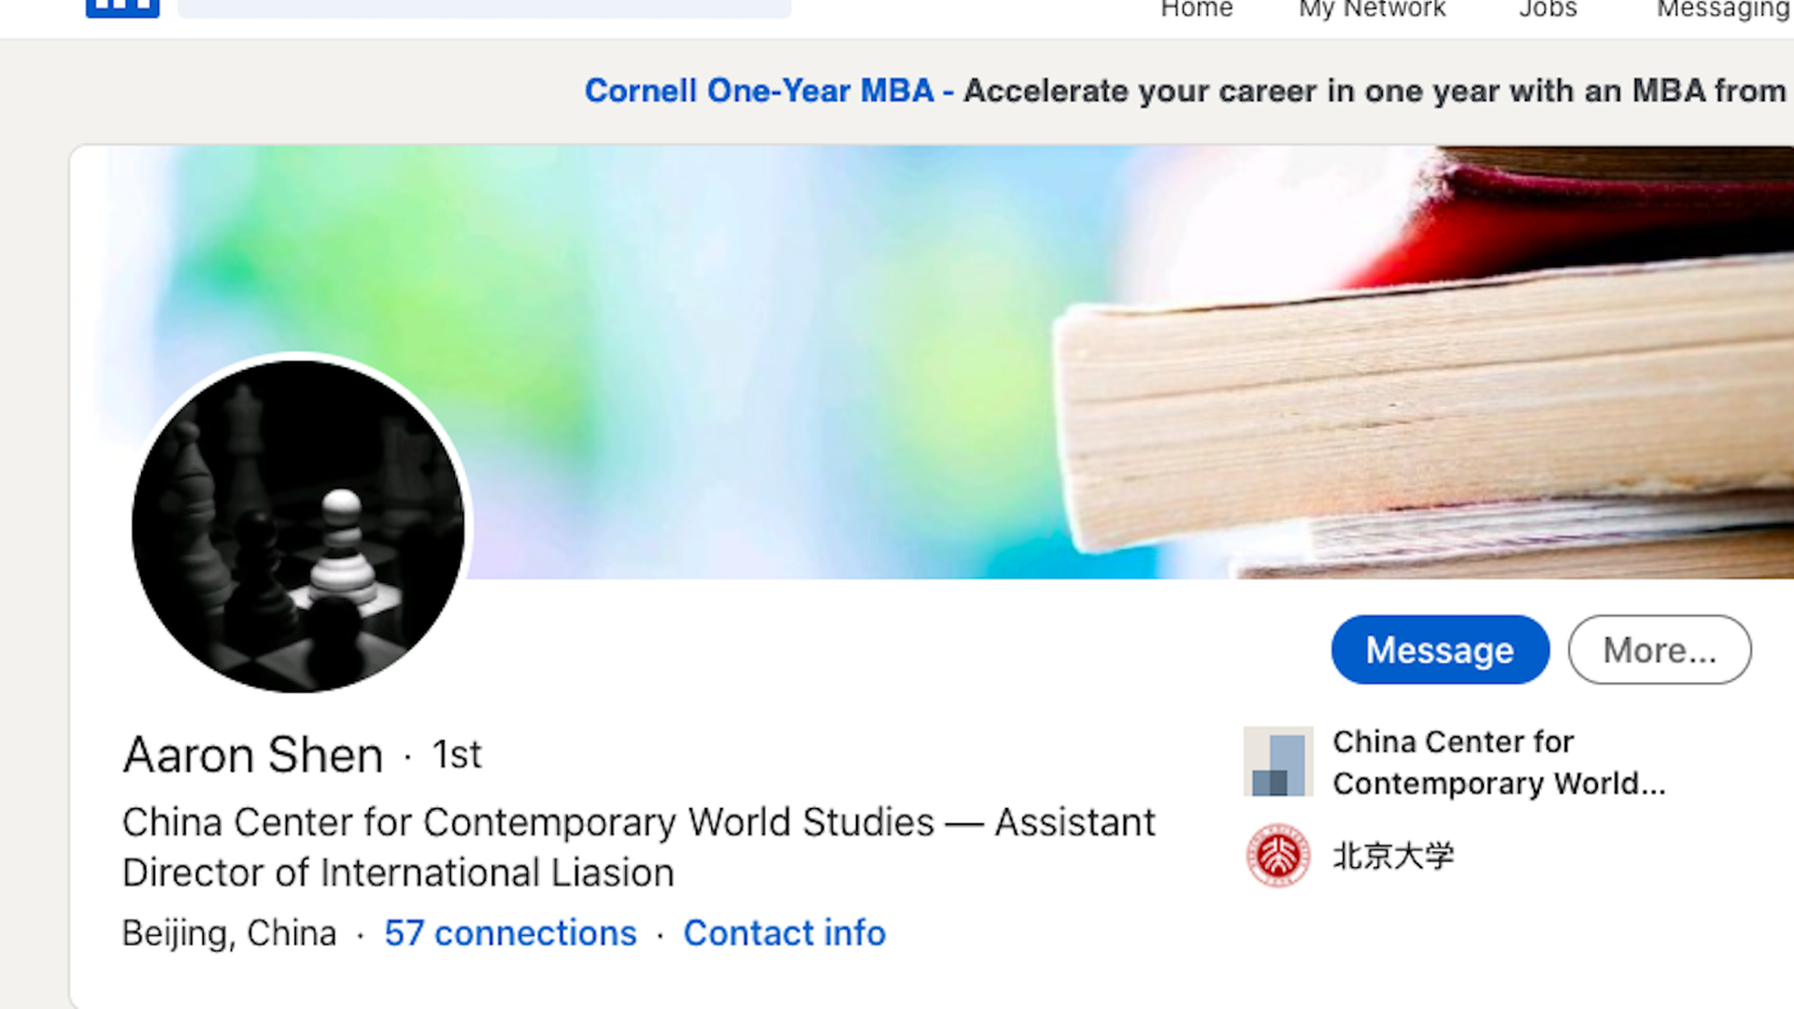
Task: Go to My Network tab
Action: [1372, 9]
